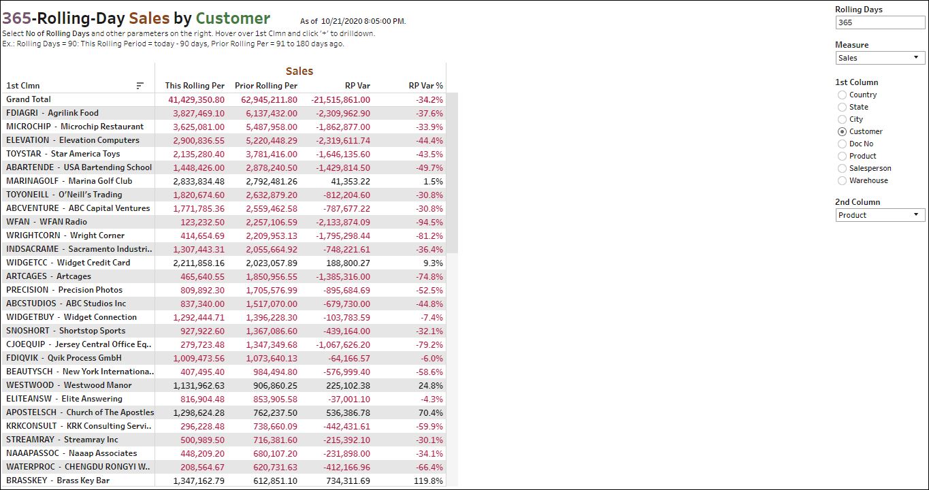Click the sort icon in 1st Clmn header
Image resolution: width=929 pixels, height=490 pixels.
[x=140, y=86]
